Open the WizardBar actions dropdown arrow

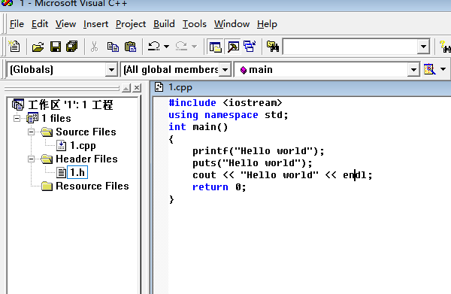443,69
